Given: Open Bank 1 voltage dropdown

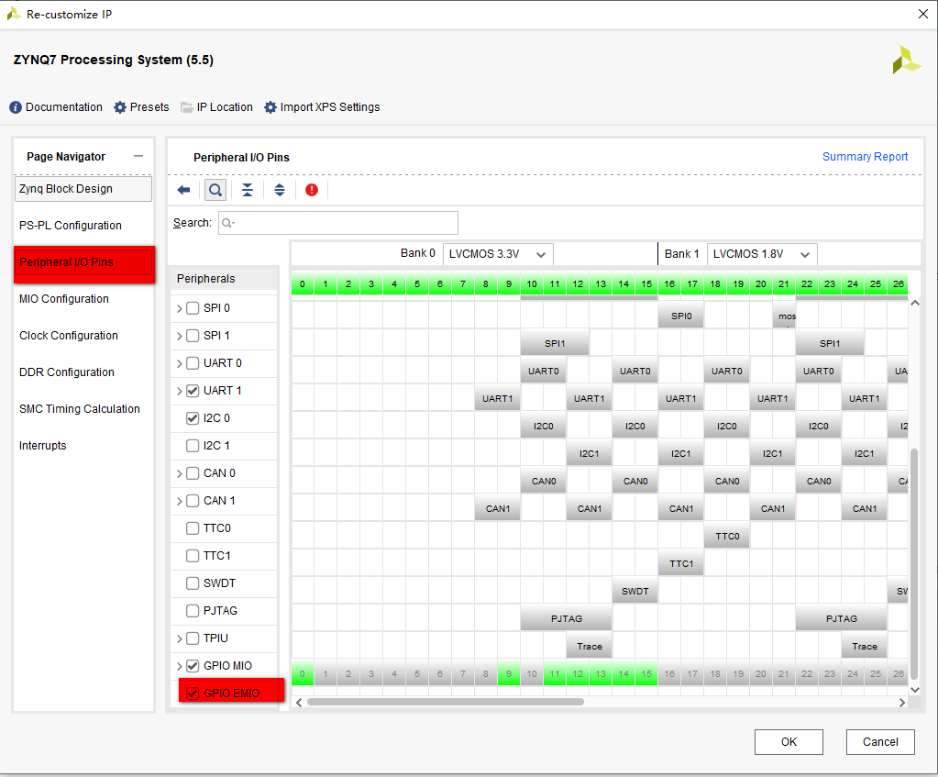Looking at the screenshot, I should click(762, 254).
